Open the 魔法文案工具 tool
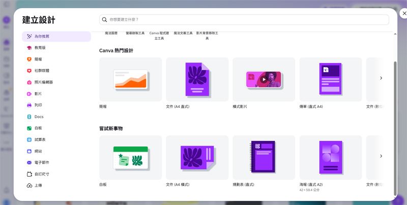Screen dimensions: 407x205 click(183, 33)
